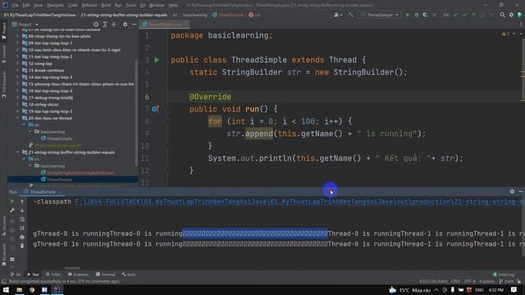Image resolution: width=525 pixels, height=295 pixels.
Task: Open Event Log in status bar
Action: tap(504, 275)
